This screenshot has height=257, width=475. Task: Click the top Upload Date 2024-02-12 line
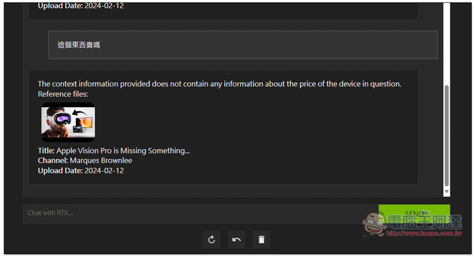tap(81, 5)
